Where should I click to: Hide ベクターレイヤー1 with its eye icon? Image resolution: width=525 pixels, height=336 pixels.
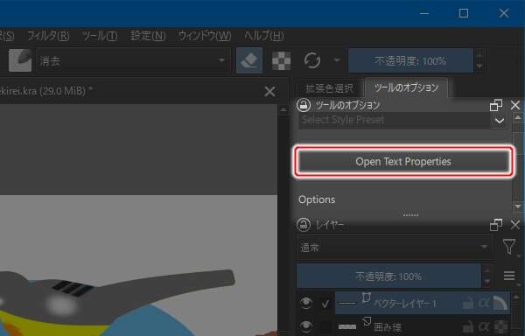click(305, 304)
